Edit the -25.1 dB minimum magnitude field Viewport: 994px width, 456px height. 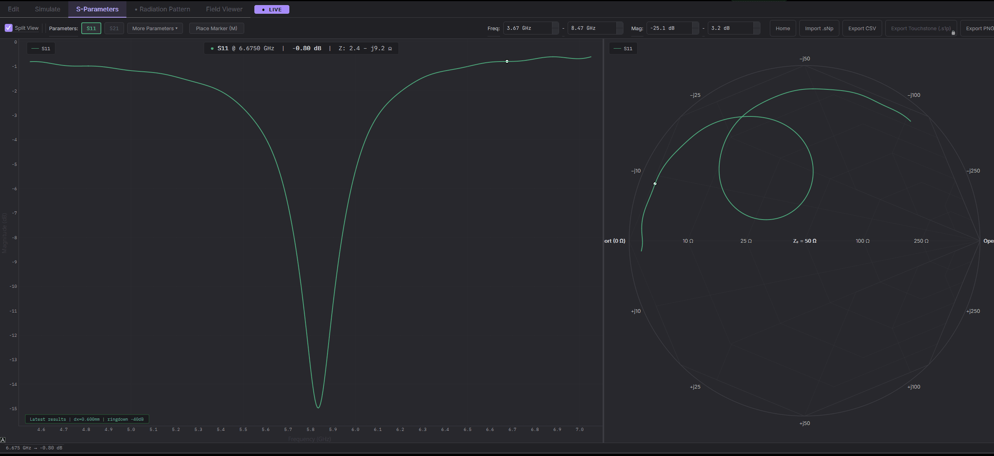669,28
